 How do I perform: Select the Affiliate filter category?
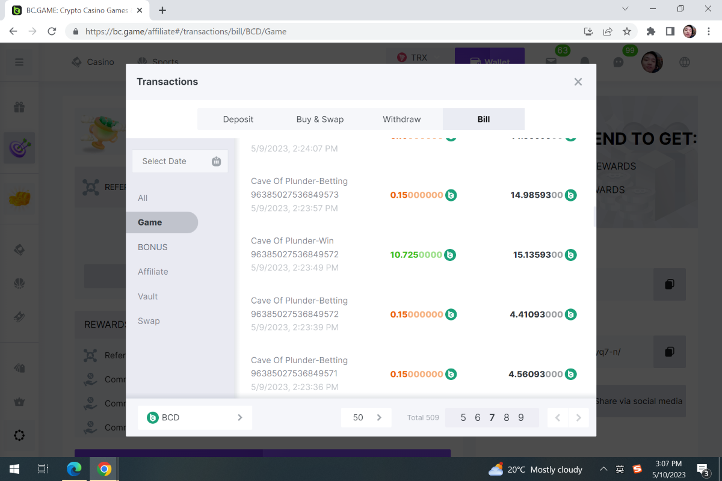coord(153,272)
